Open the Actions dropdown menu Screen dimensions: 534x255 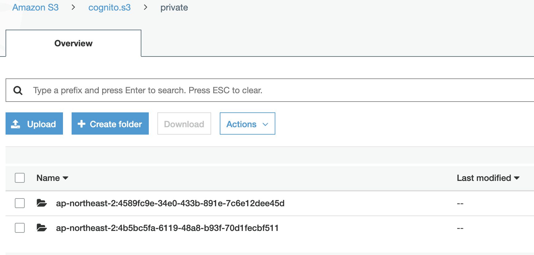247,123
